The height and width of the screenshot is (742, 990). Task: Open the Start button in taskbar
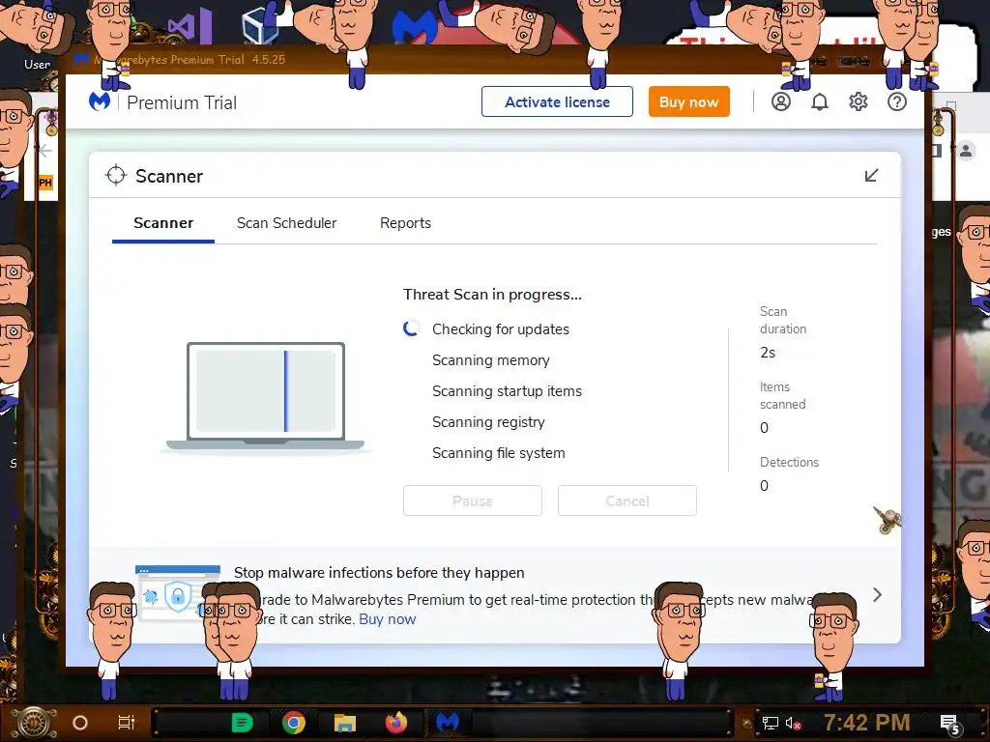[35, 723]
